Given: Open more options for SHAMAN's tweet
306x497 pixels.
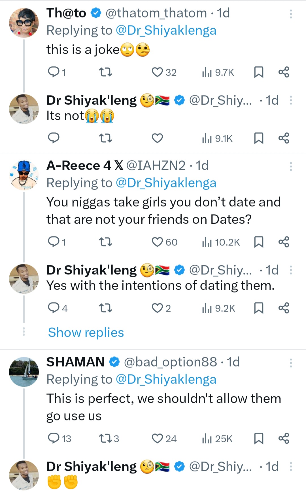Looking at the screenshot, I should pyautogui.click(x=291, y=363).
